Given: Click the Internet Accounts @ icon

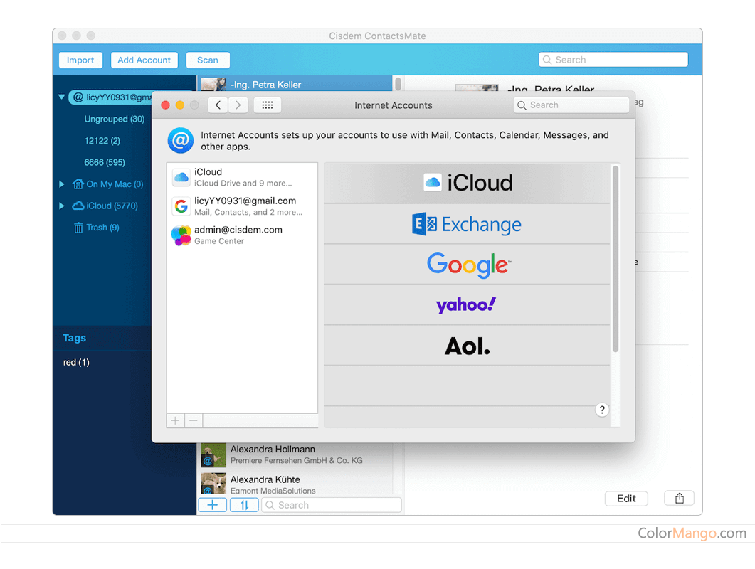Looking at the screenshot, I should (181, 141).
